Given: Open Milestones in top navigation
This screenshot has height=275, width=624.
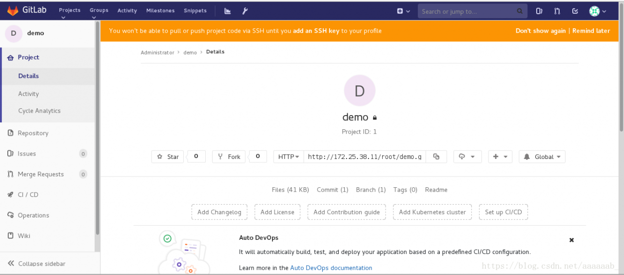Looking at the screenshot, I should coord(160,10).
